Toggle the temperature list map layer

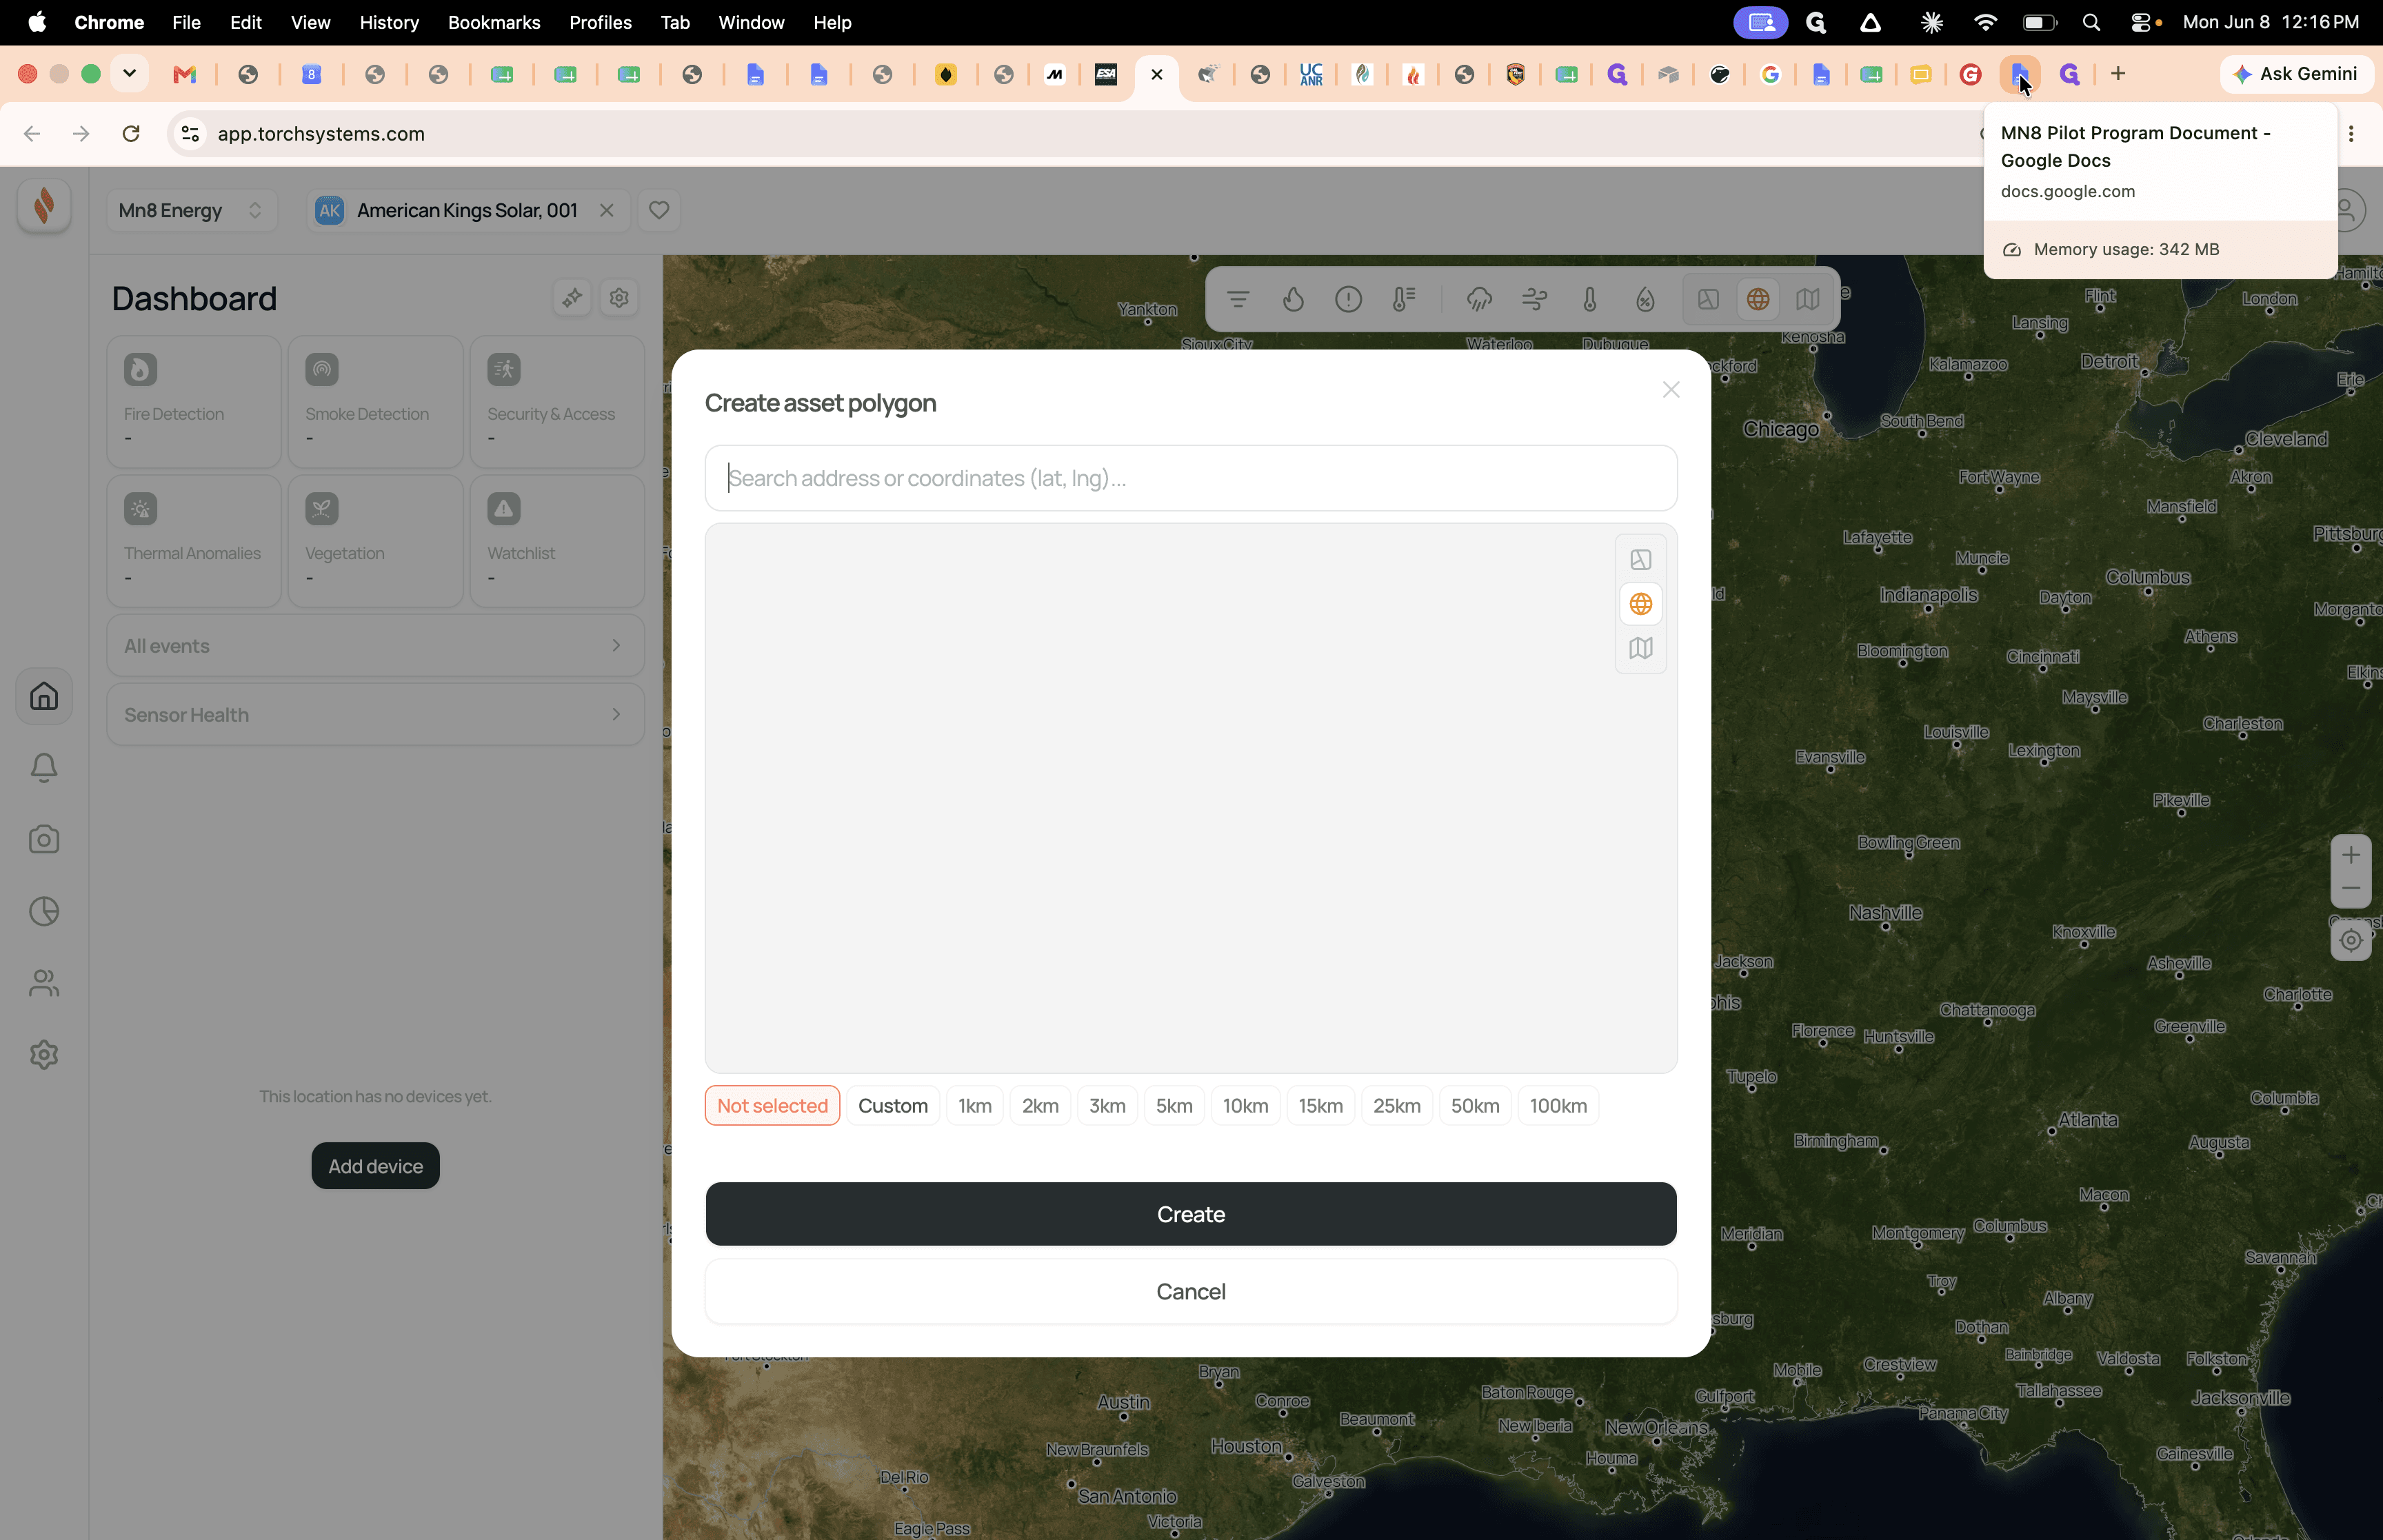1404,299
